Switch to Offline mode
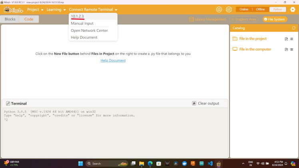The image size is (299, 168). pyautogui.click(x=260, y=10)
